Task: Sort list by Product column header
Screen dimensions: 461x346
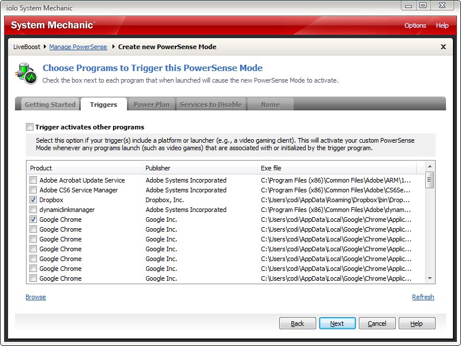Action: pos(84,168)
